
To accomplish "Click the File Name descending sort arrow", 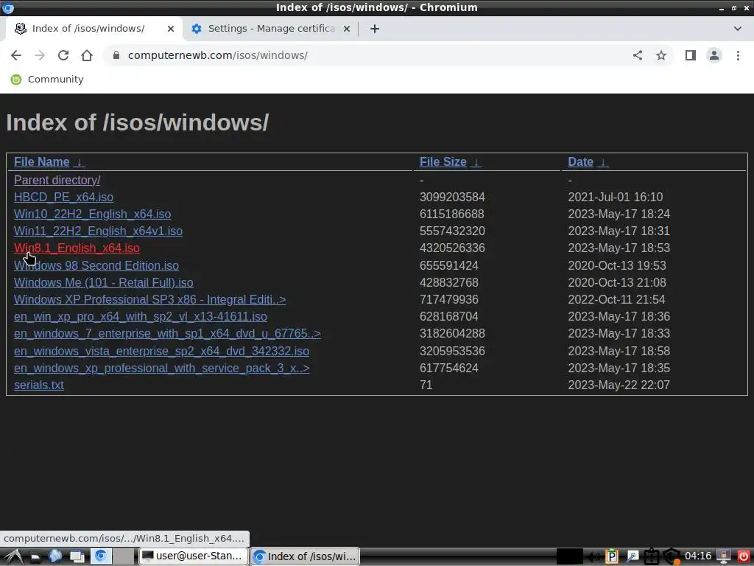I will (80, 163).
